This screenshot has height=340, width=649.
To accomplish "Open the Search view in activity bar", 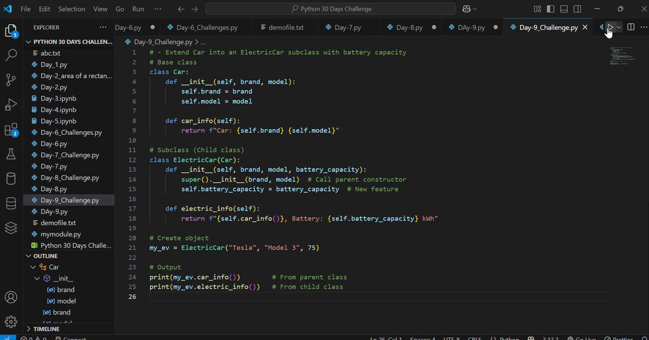I will pyautogui.click(x=11, y=55).
